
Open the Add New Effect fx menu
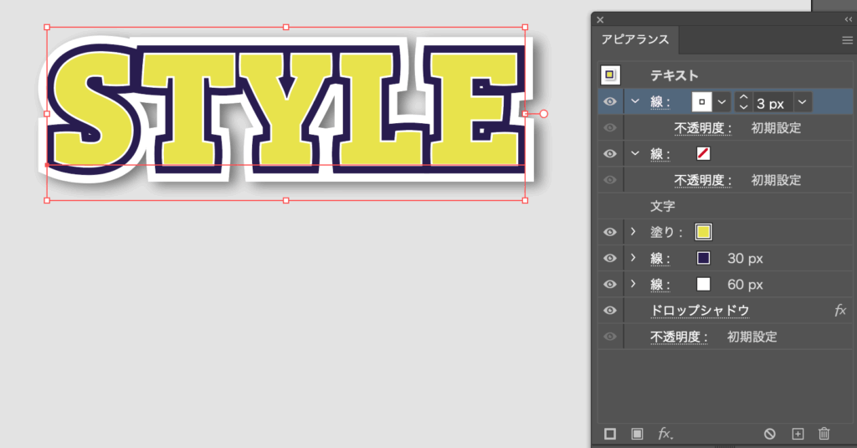tap(665, 433)
